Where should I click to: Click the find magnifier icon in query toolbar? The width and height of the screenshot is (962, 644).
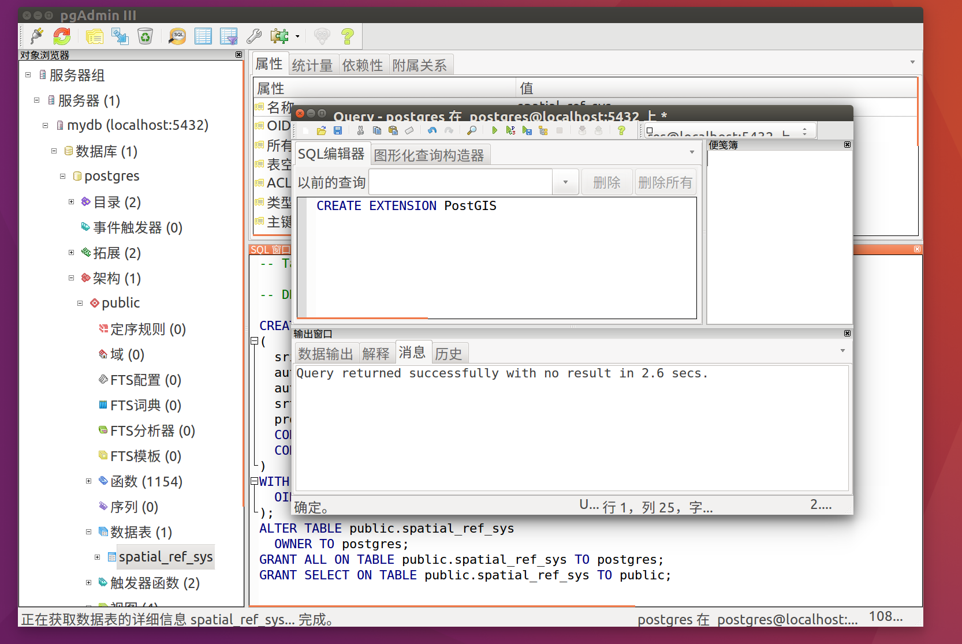(x=472, y=130)
